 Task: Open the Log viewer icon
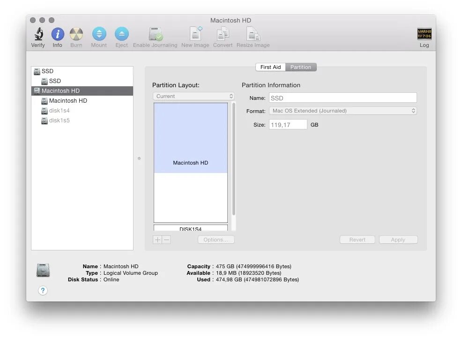click(x=425, y=34)
